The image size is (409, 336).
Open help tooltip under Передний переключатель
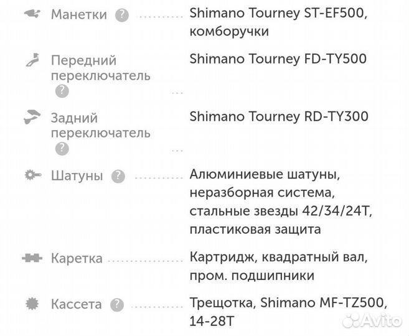62,91
